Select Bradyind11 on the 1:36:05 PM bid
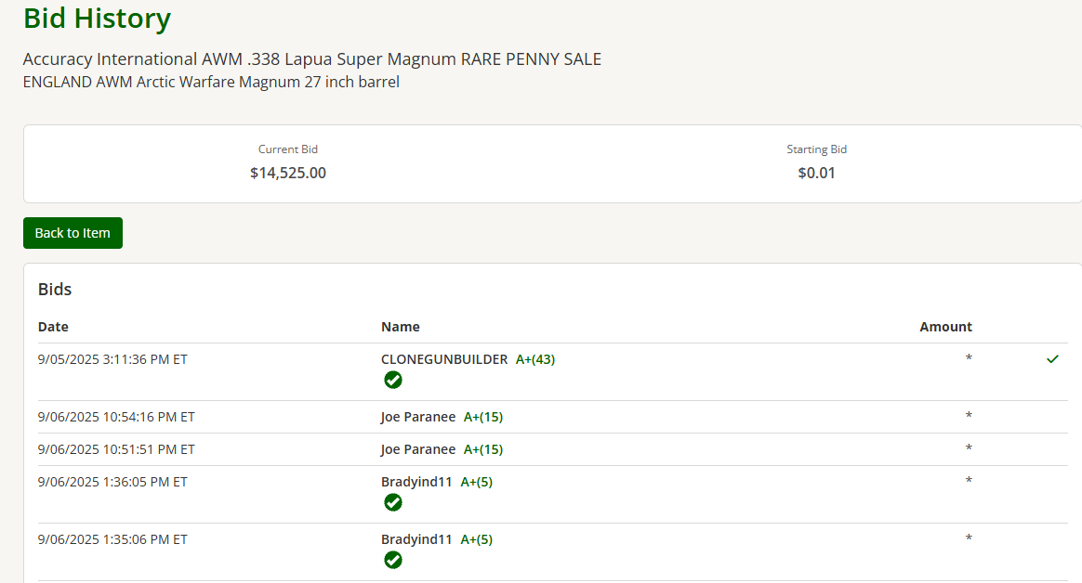 click(416, 482)
